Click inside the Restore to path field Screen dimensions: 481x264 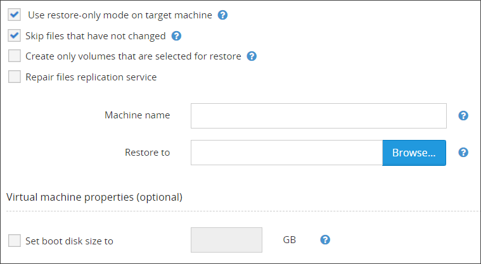click(286, 153)
